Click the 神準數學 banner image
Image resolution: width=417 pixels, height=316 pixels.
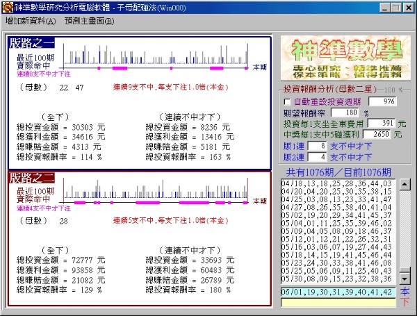345,58
